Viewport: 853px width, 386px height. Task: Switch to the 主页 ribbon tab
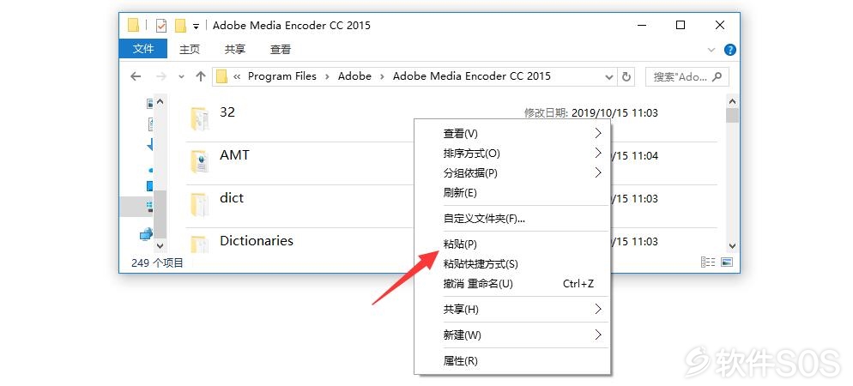pyautogui.click(x=190, y=49)
